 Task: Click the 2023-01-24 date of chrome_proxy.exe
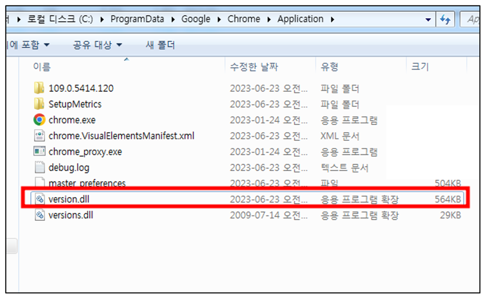point(268,152)
